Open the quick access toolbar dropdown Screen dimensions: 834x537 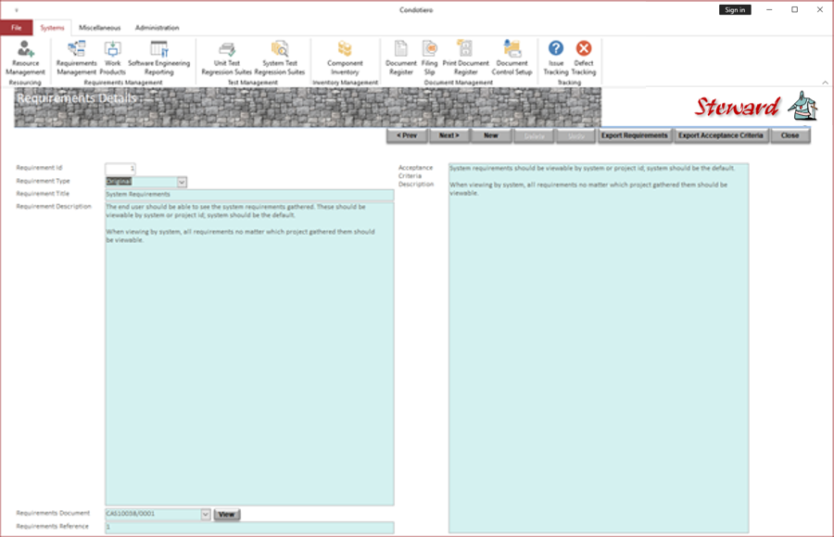[17, 10]
